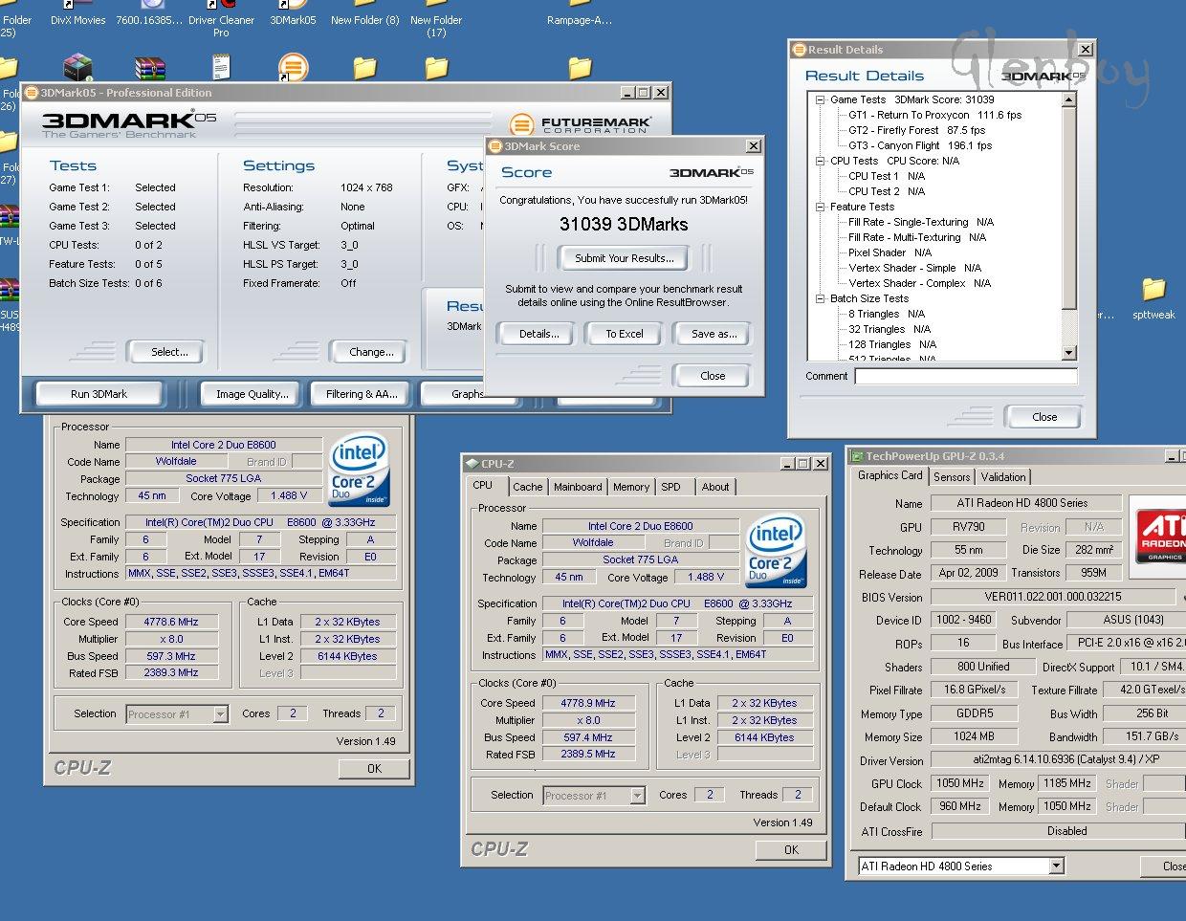Select the New Folder (8) desktop icon
This screenshot has width=1186, height=921.
coord(364,17)
